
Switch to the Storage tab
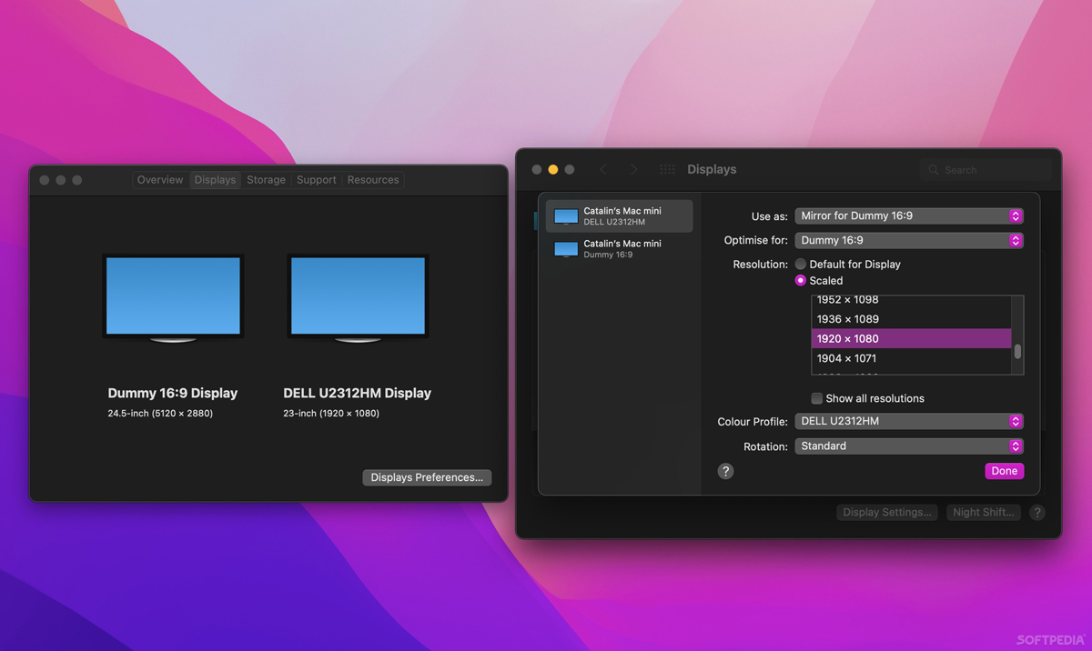(x=266, y=180)
